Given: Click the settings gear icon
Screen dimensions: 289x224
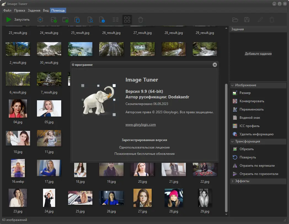Looking at the screenshot, I should (40, 19).
